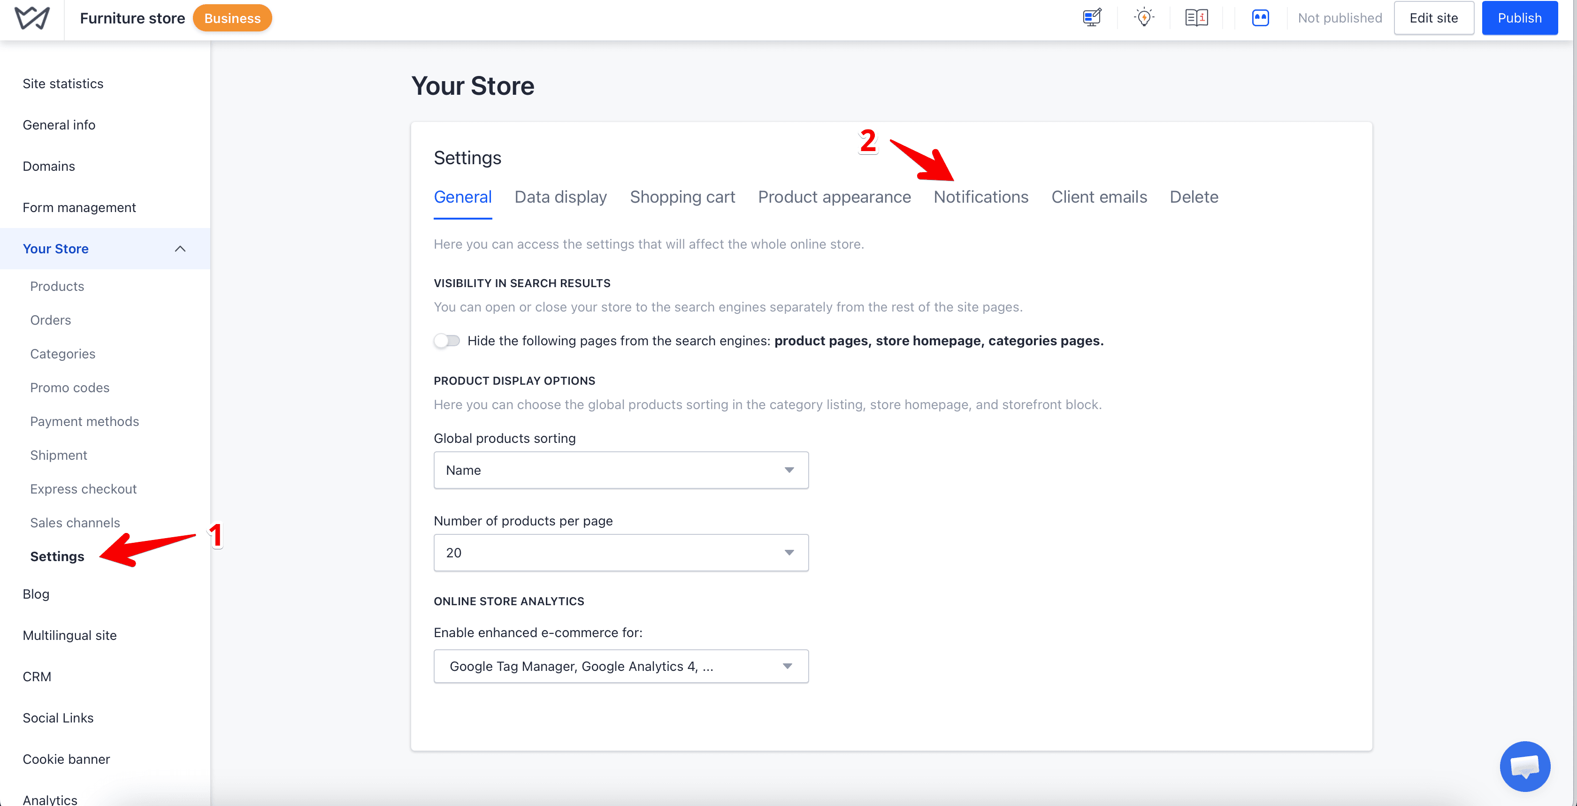Switch to the Client emails tab
The image size is (1577, 806).
coord(1099,197)
